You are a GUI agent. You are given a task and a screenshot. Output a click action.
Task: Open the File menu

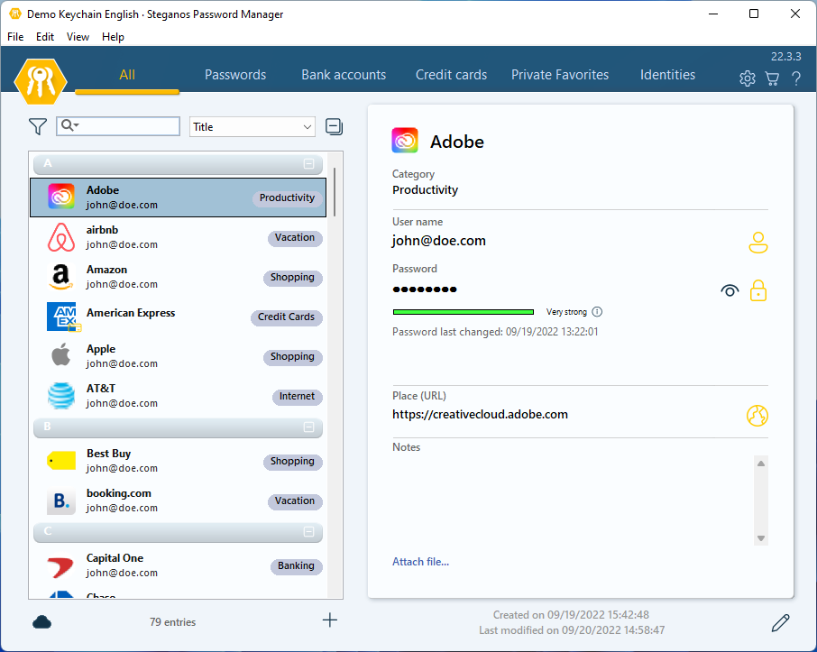[x=15, y=36]
